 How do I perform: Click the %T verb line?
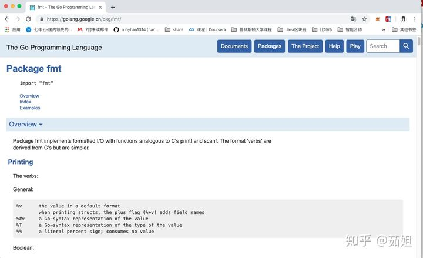[x=99, y=225]
